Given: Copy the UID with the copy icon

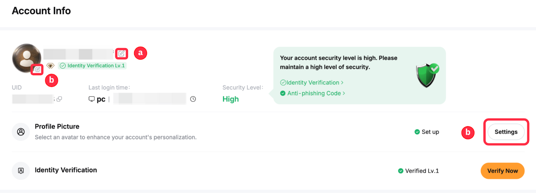Looking at the screenshot, I should 59,99.
